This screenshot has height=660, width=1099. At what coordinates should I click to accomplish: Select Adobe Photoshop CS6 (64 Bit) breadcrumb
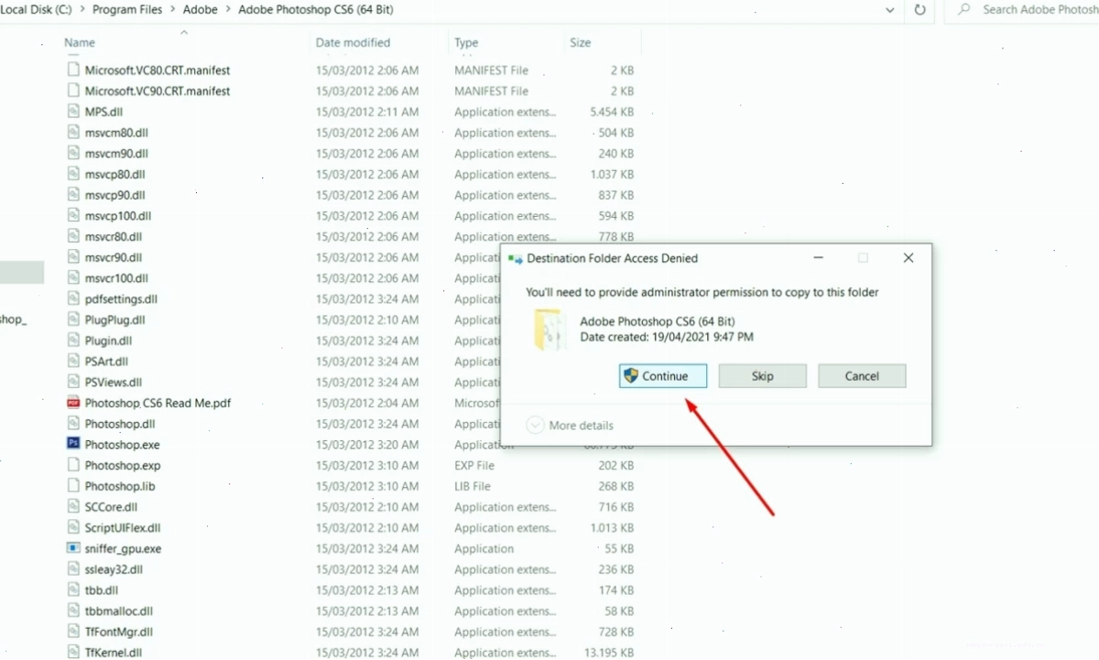[x=316, y=9]
